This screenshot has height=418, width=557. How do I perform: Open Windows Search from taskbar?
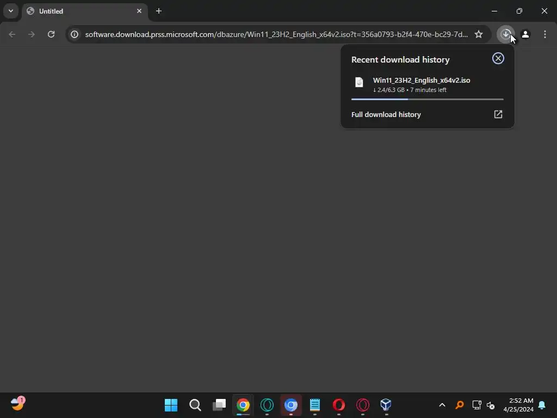coord(195,405)
